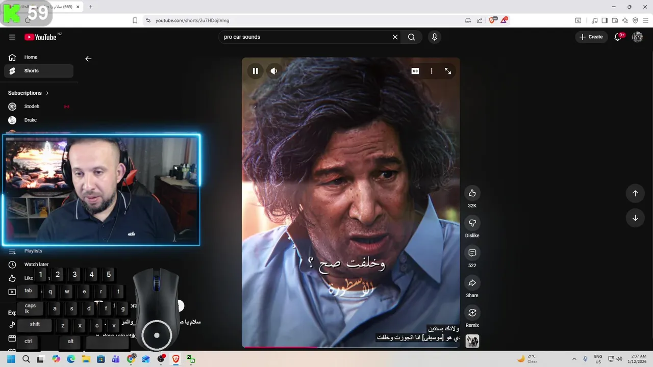This screenshot has height=367, width=653.
Task: Open the Brave Rewards triangle icon
Action: pyautogui.click(x=505, y=20)
